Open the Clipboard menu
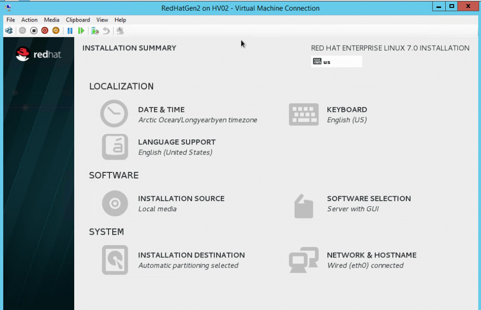This screenshot has width=481, height=310. (x=78, y=20)
